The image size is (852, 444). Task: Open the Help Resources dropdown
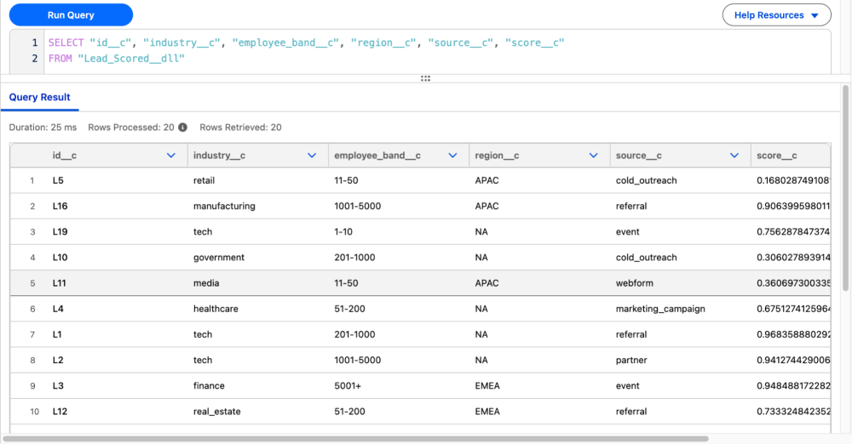coord(776,15)
